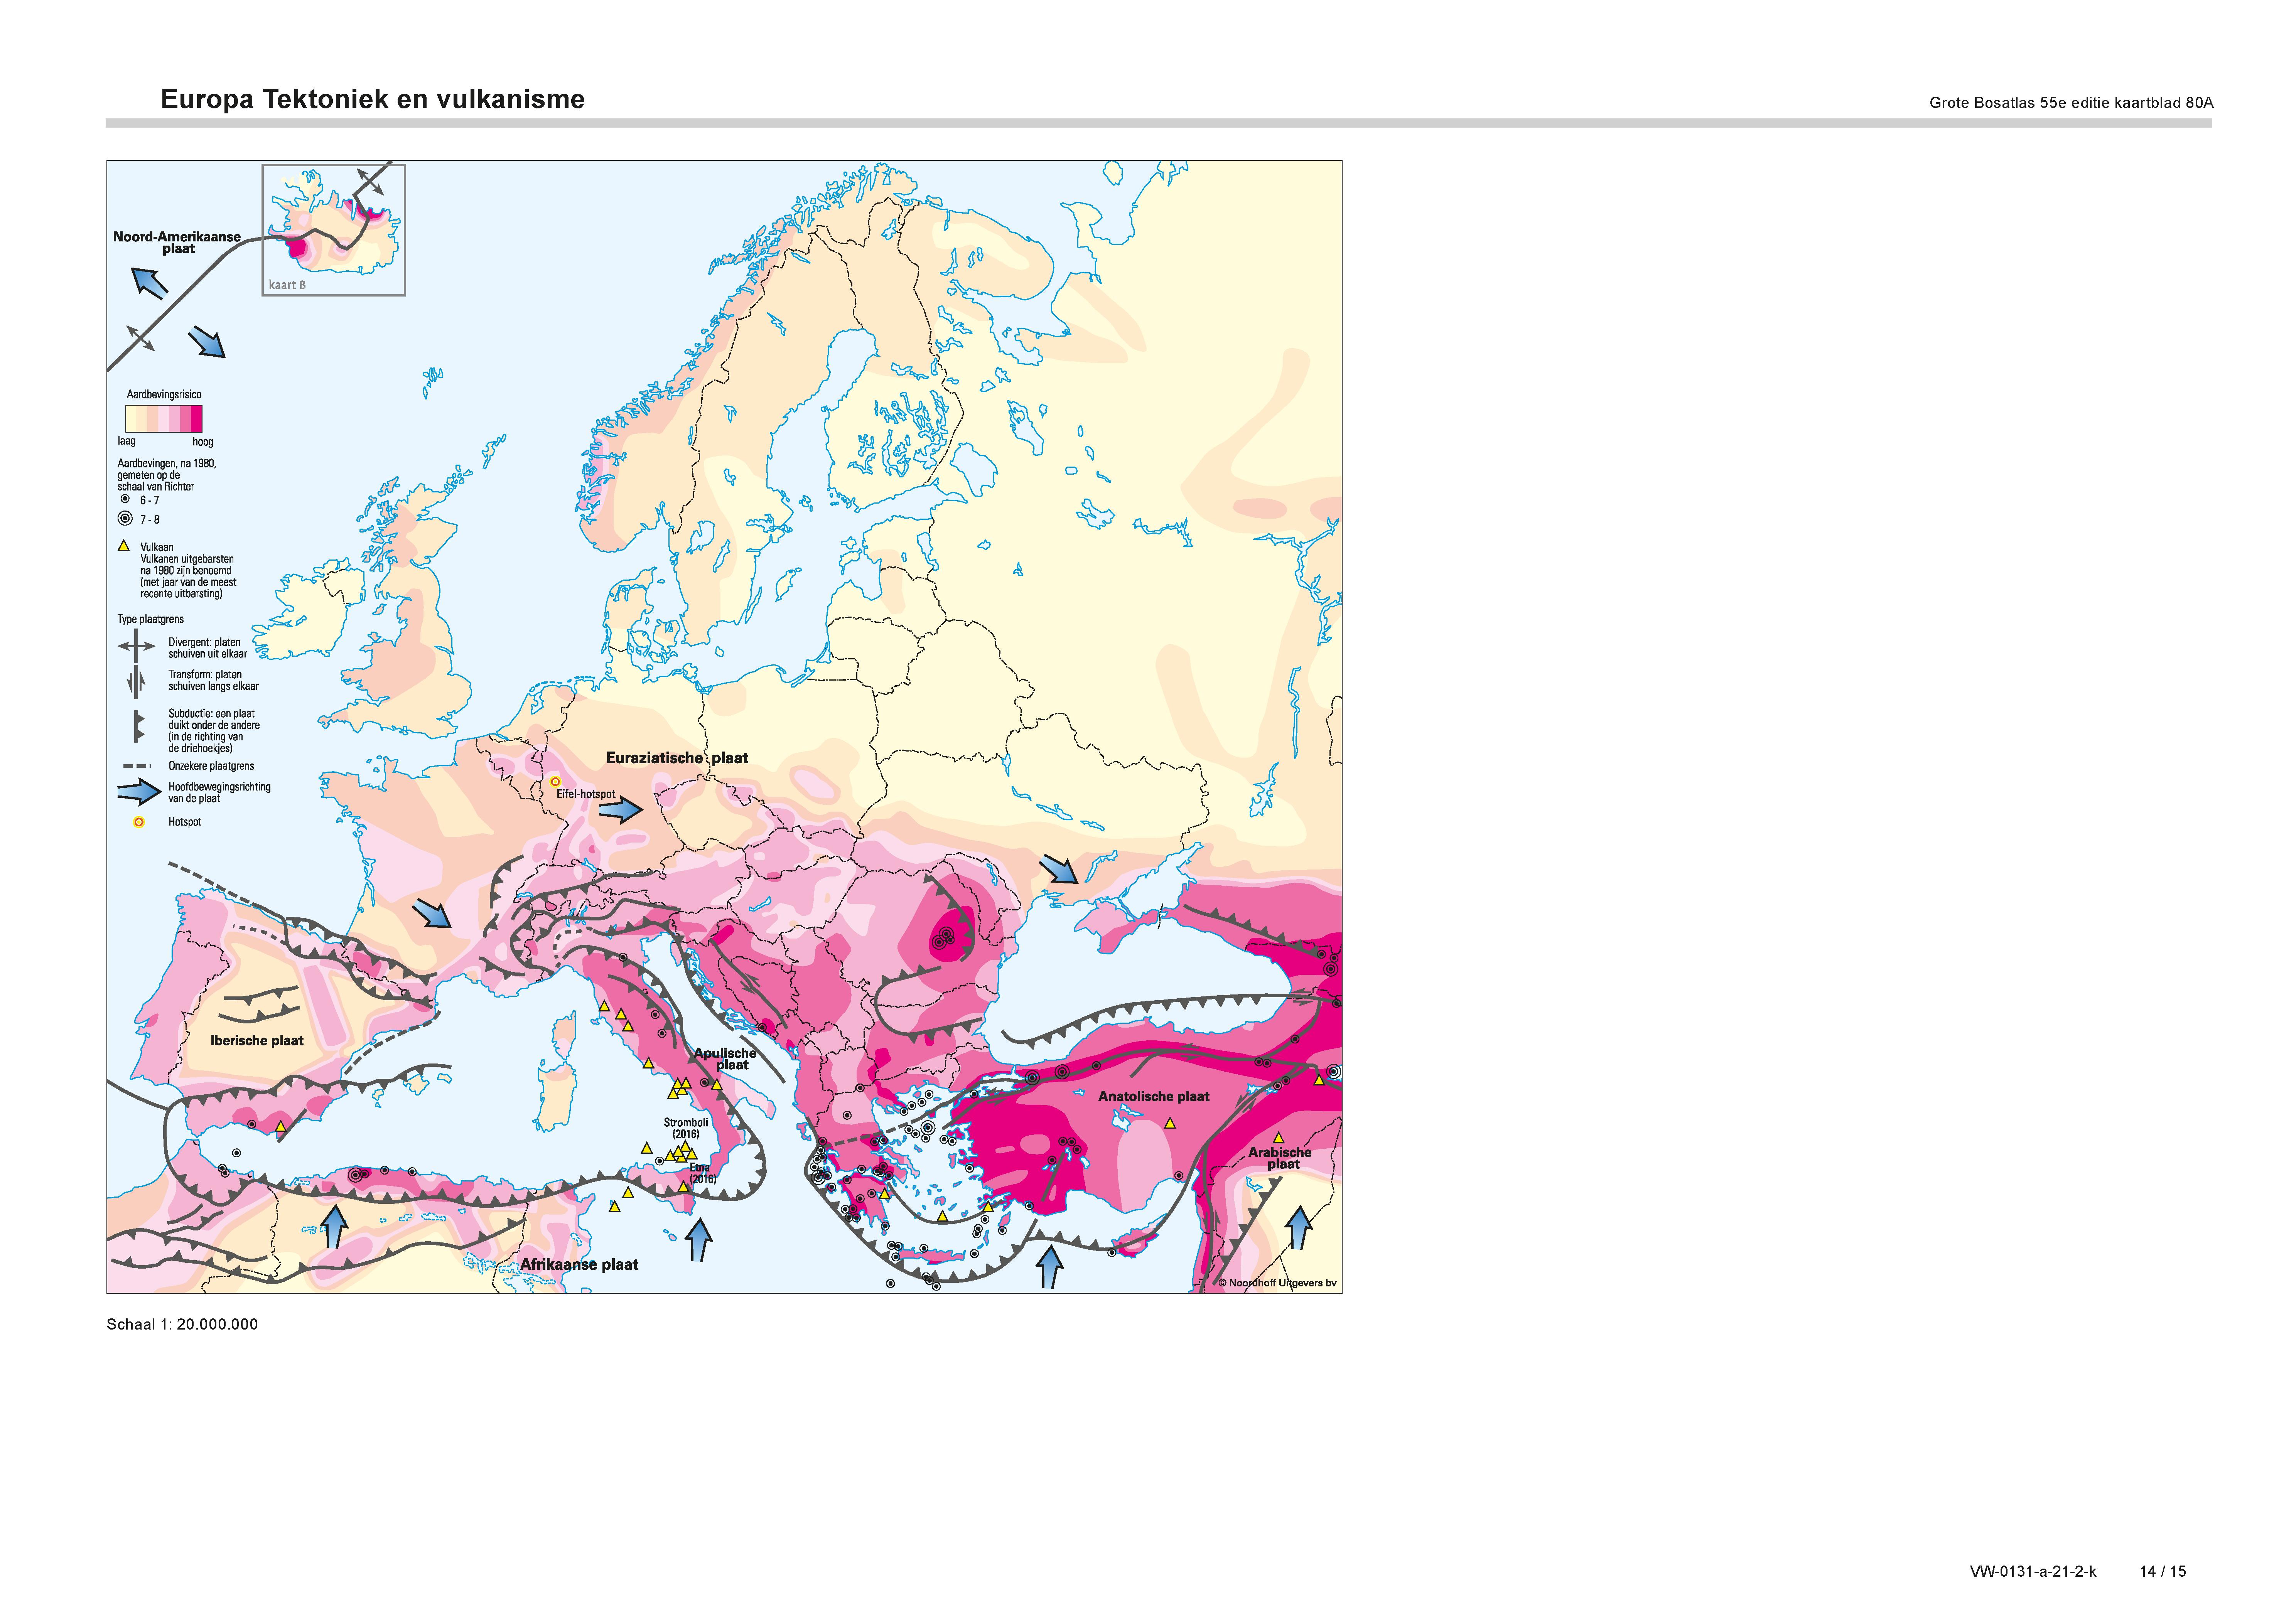The width and height of the screenshot is (2296, 1623).
Task: Click the Subductie legend symbol
Action: click(x=139, y=727)
